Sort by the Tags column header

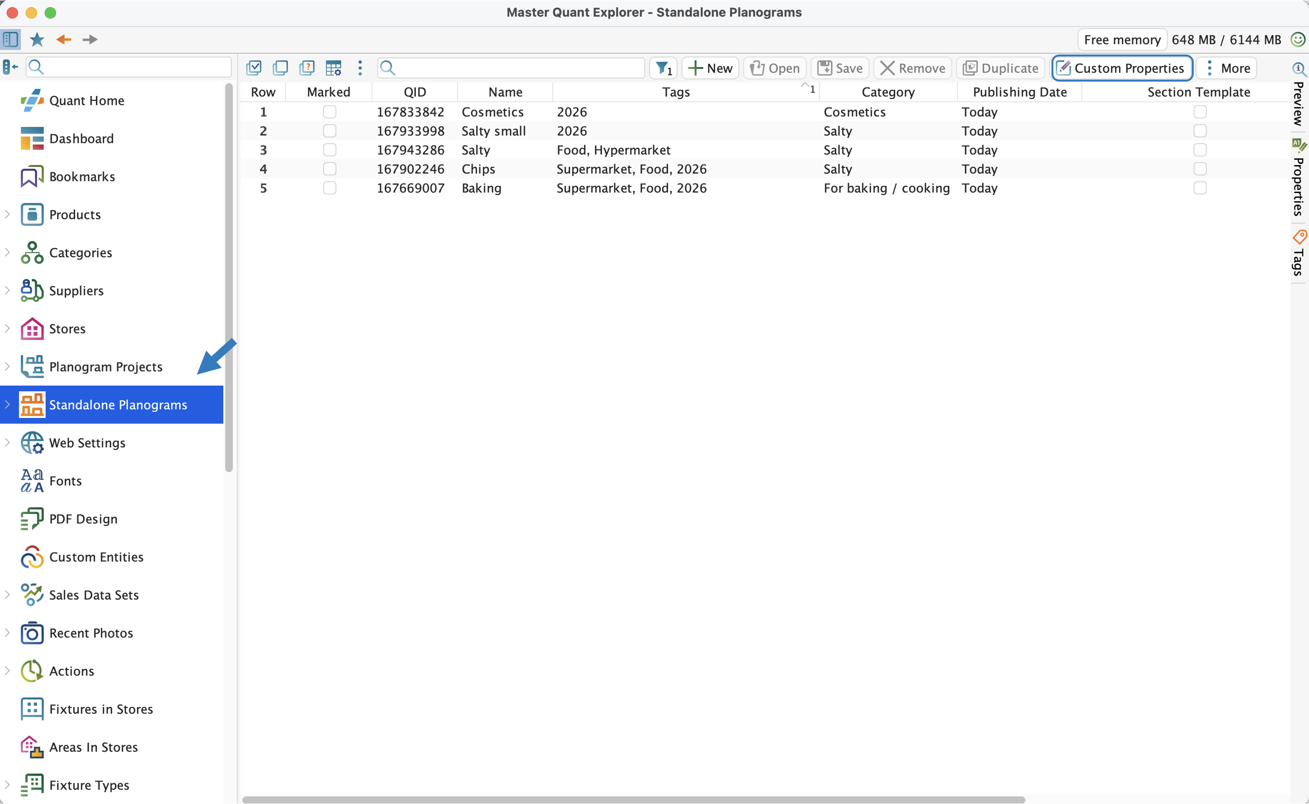(676, 92)
